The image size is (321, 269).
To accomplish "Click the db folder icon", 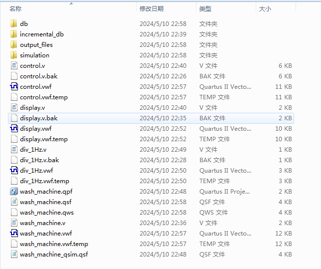I will pyautogui.click(x=14, y=24).
